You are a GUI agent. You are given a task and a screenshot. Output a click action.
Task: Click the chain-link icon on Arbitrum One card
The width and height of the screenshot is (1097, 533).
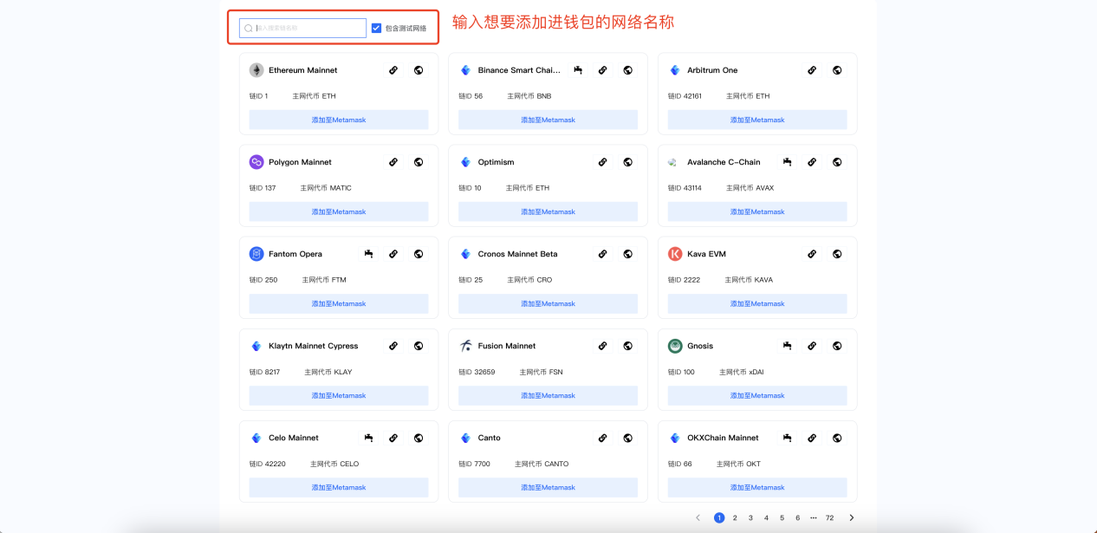pyautogui.click(x=812, y=70)
